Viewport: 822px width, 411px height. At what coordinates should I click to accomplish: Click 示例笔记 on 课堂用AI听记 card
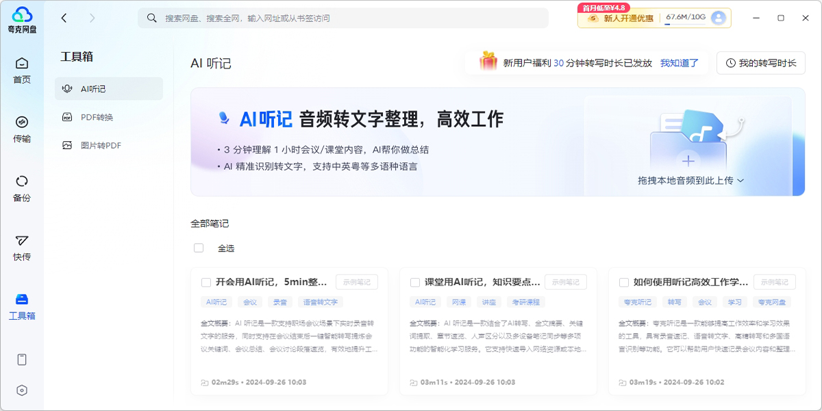[x=566, y=282]
